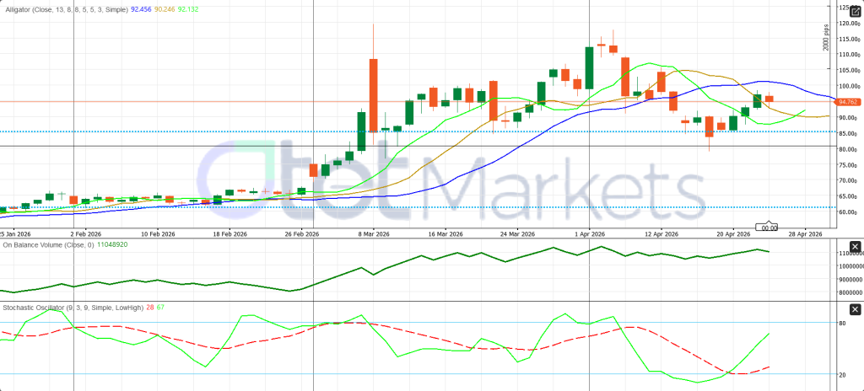Click the 10 Feb 2026 date label

tap(158, 234)
